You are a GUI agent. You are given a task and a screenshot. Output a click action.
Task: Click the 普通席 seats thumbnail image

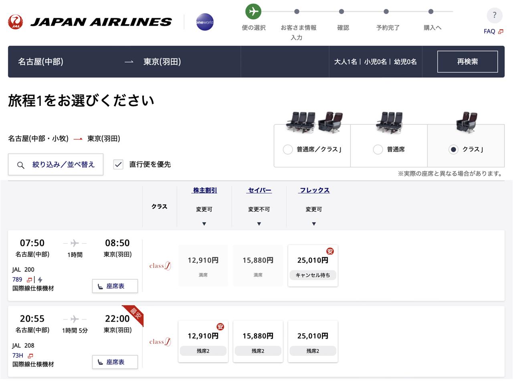(389, 122)
